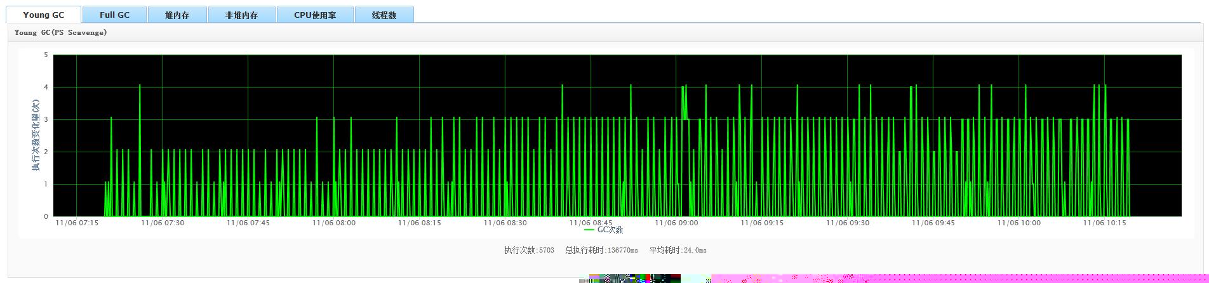Switch to the Young GC tab
This screenshot has width=1209, height=283.
tap(44, 15)
